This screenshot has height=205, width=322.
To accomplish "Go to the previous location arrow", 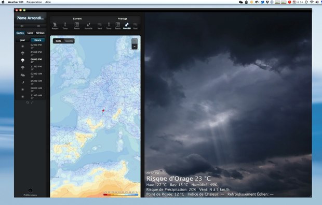I will [22, 26].
